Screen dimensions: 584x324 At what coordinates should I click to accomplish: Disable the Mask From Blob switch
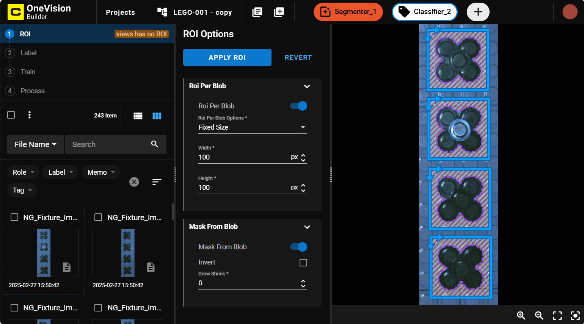pos(299,247)
